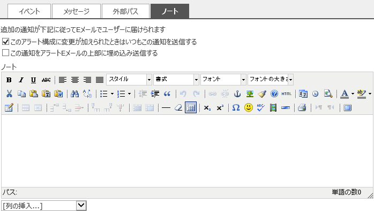Expand bulleted list style arrow
Viewport: 374px width, 211px height.
[x=112, y=93]
